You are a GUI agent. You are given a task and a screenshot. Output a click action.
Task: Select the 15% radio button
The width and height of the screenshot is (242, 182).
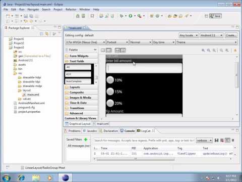pos(110,92)
